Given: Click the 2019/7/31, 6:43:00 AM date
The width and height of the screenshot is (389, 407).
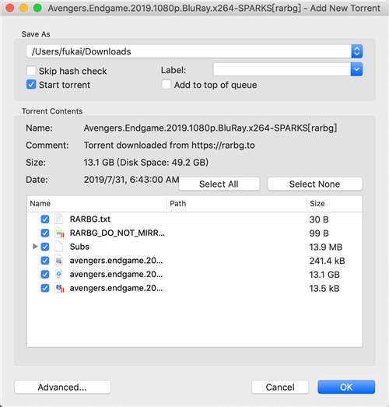Looking at the screenshot, I should click(131, 180).
